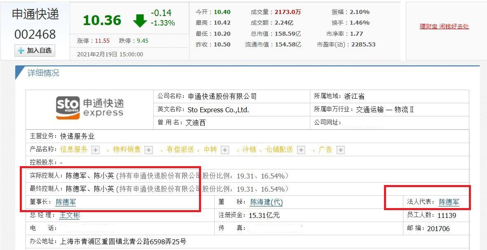Expand the plus box after 信息服务

pos(96,150)
